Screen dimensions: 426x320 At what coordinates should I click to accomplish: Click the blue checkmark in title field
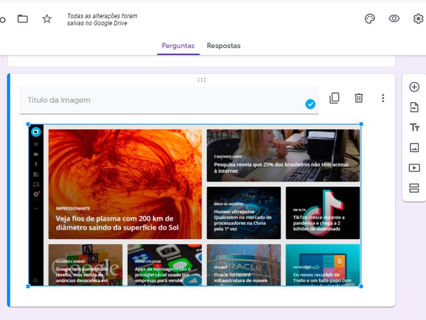pos(310,104)
